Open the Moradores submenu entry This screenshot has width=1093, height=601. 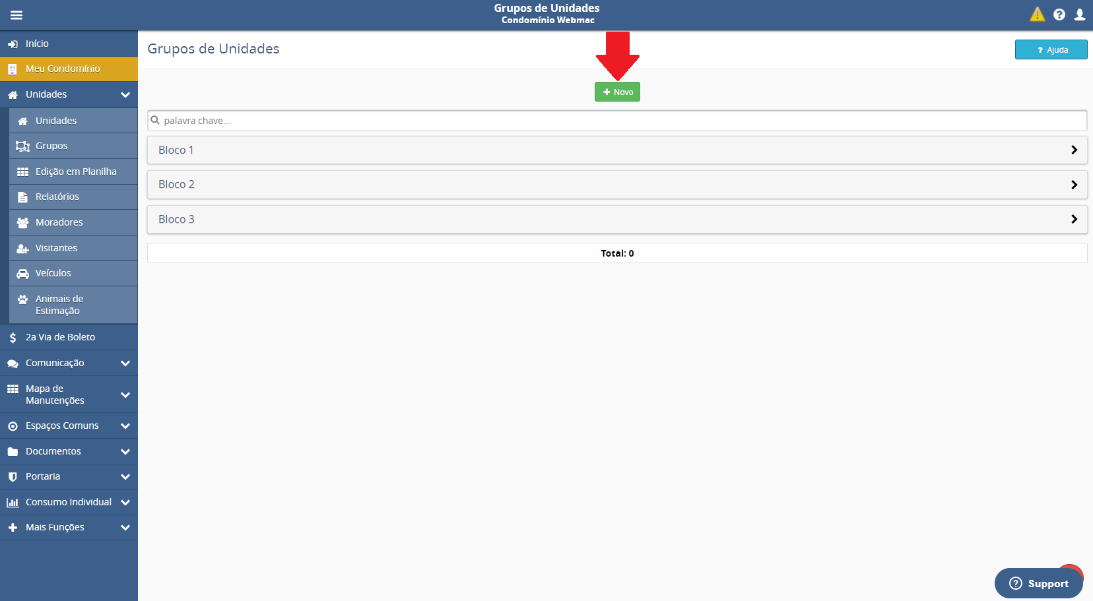73,222
